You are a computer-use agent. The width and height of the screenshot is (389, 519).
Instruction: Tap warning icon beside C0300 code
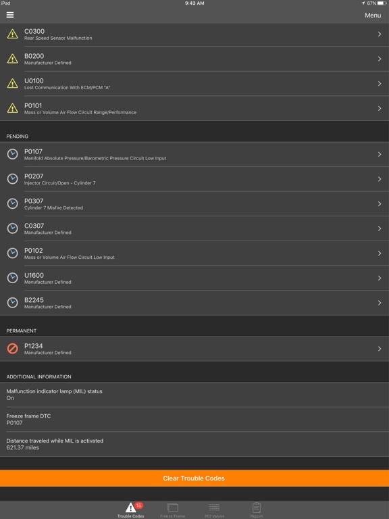pyautogui.click(x=13, y=34)
